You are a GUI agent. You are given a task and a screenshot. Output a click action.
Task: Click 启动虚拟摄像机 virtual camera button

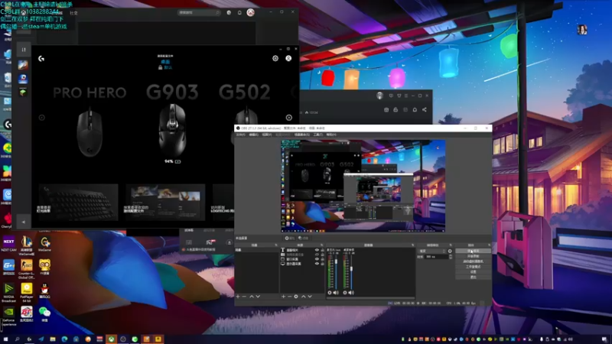pyautogui.click(x=473, y=261)
